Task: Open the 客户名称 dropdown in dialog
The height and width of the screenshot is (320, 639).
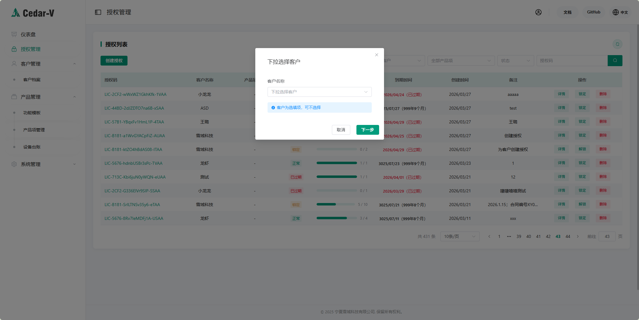Action: coord(320,92)
